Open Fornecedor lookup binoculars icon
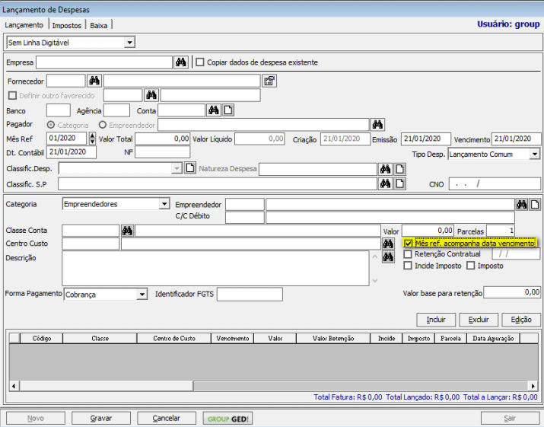 click(x=94, y=81)
